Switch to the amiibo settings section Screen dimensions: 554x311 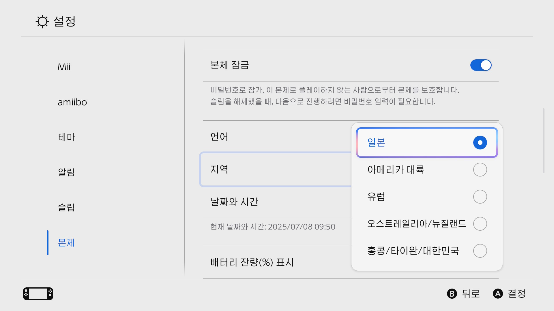[72, 102]
